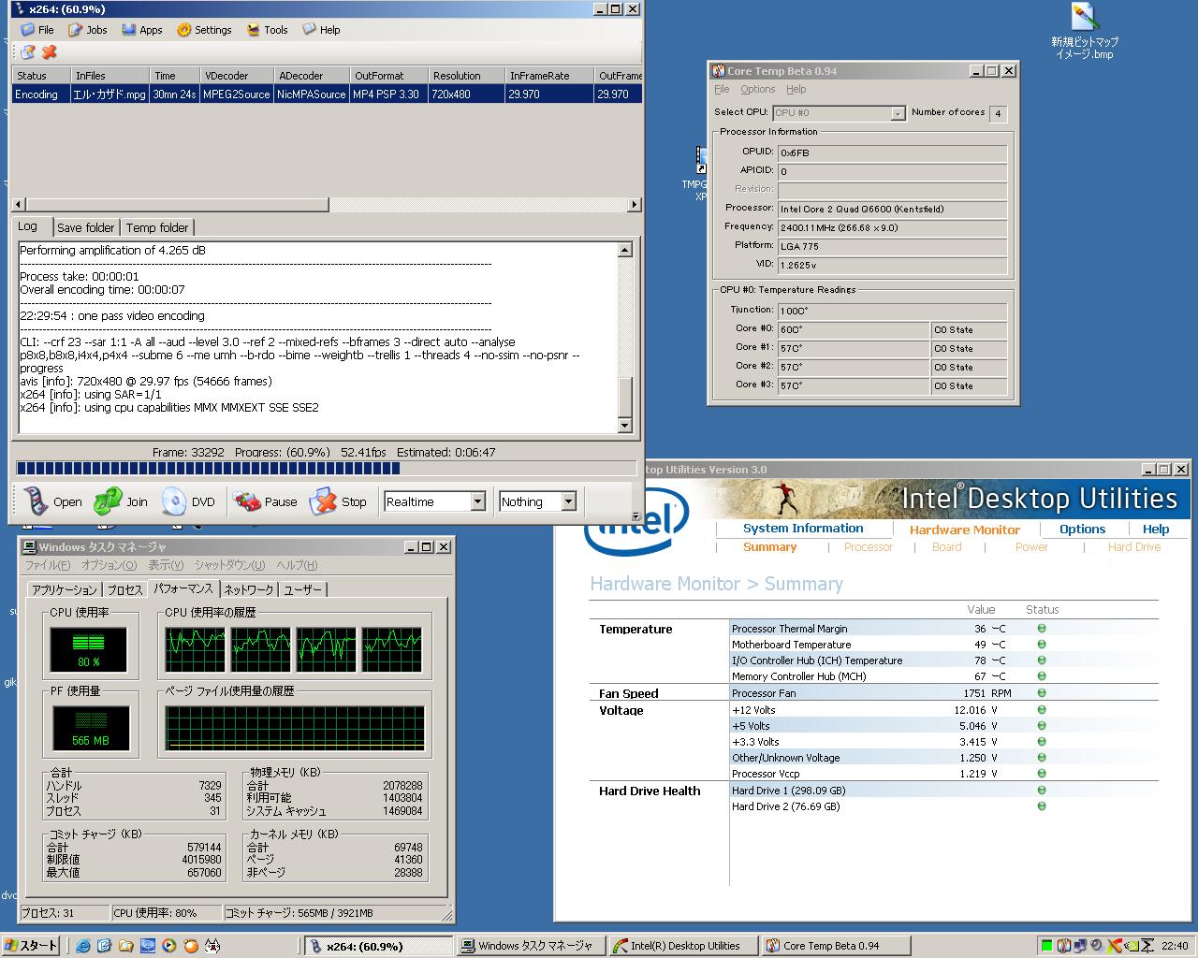
Task: Switch to the ユーザー tab
Action: [x=302, y=589]
